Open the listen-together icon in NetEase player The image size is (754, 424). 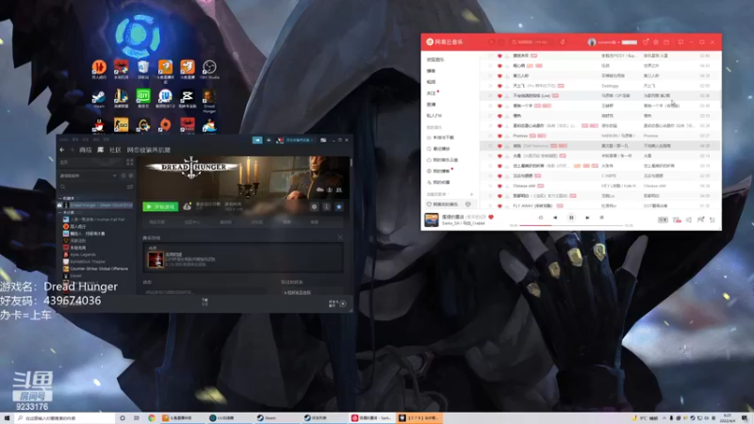pyautogui.click(x=700, y=220)
